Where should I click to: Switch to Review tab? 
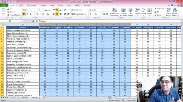click(60, 5)
